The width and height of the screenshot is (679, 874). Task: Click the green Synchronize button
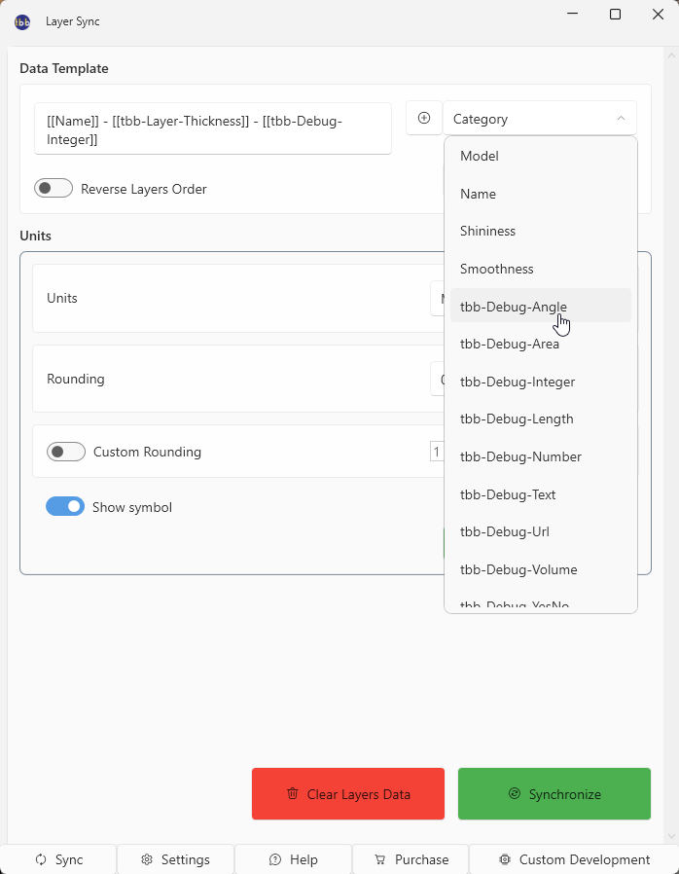[554, 794]
